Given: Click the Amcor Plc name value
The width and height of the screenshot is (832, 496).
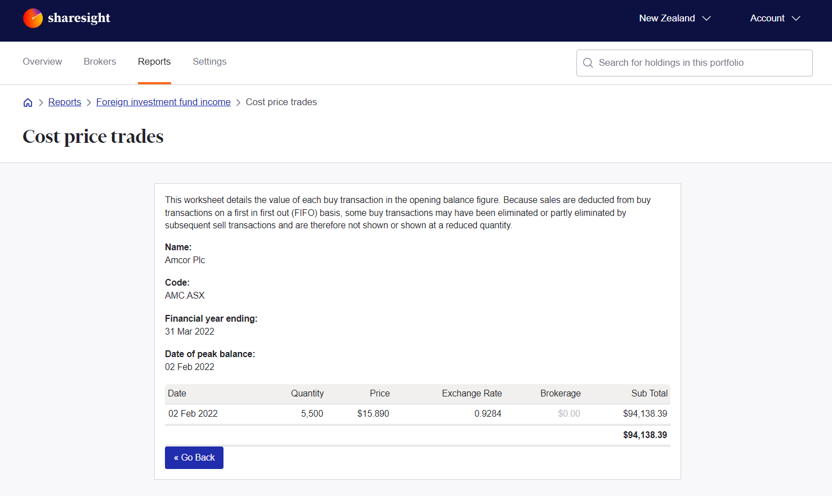Looking at the screenshot, I should (x=185, y=260).
